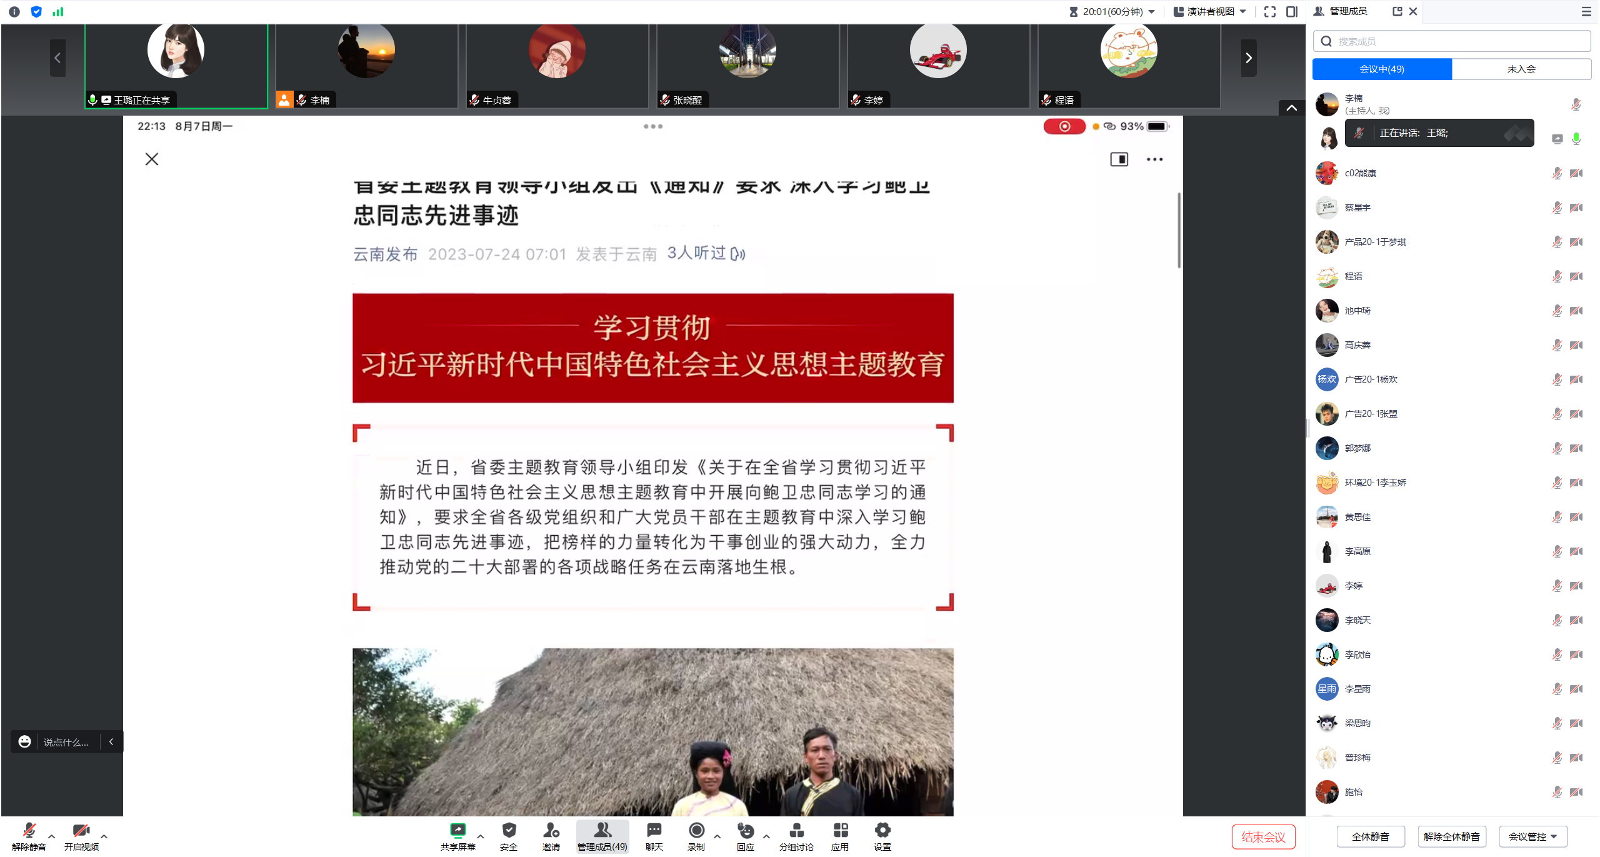Click the 结束会议 end meeting button

1262,836
